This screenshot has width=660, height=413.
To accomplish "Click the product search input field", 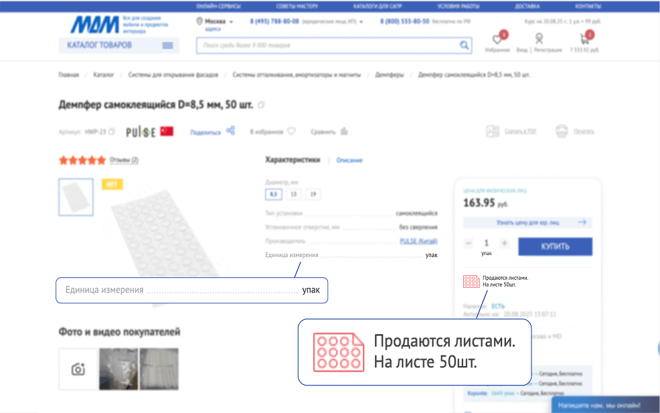I will click(328, 46).
